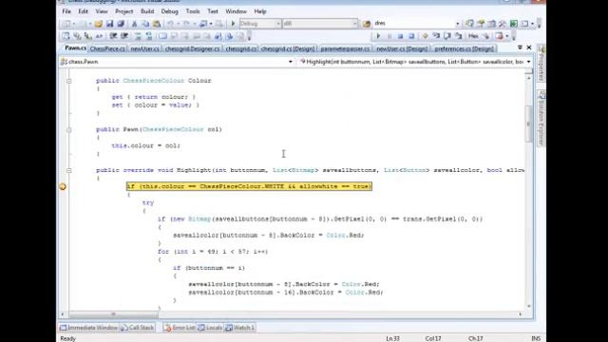Screen dimensions: 608x342
Task: Open the Tools menu
Action: (x=192, y=11)
